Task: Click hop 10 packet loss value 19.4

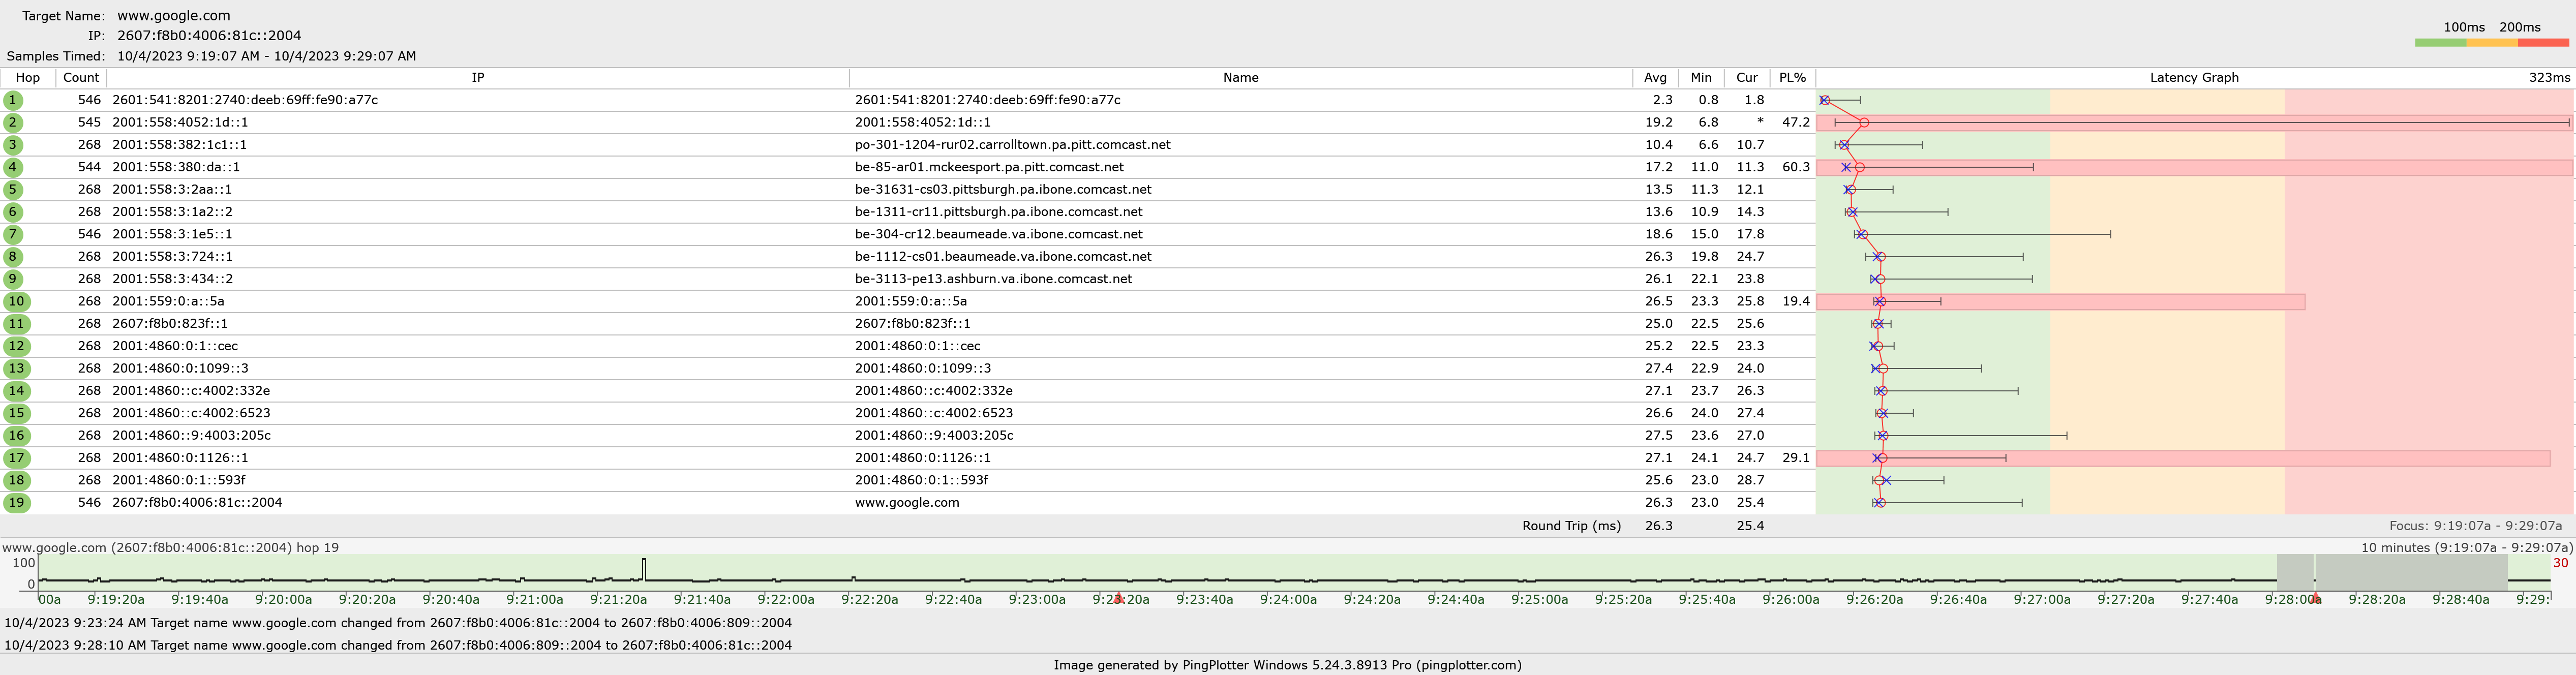Action: pos(1796,301)
